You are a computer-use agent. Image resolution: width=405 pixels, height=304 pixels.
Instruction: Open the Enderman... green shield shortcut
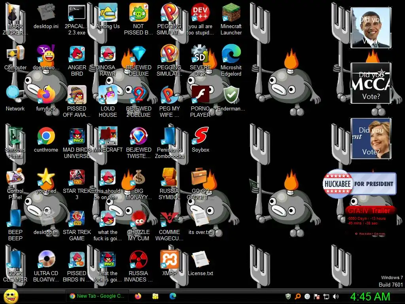(231, 99)
